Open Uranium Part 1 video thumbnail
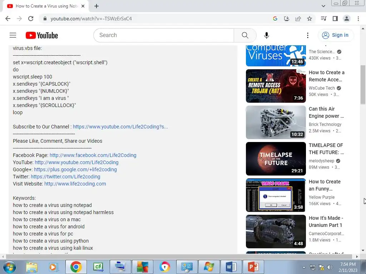 pos(276,231)
